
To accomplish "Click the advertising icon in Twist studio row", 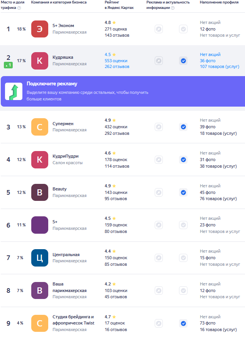I will (x=159, y=323).
